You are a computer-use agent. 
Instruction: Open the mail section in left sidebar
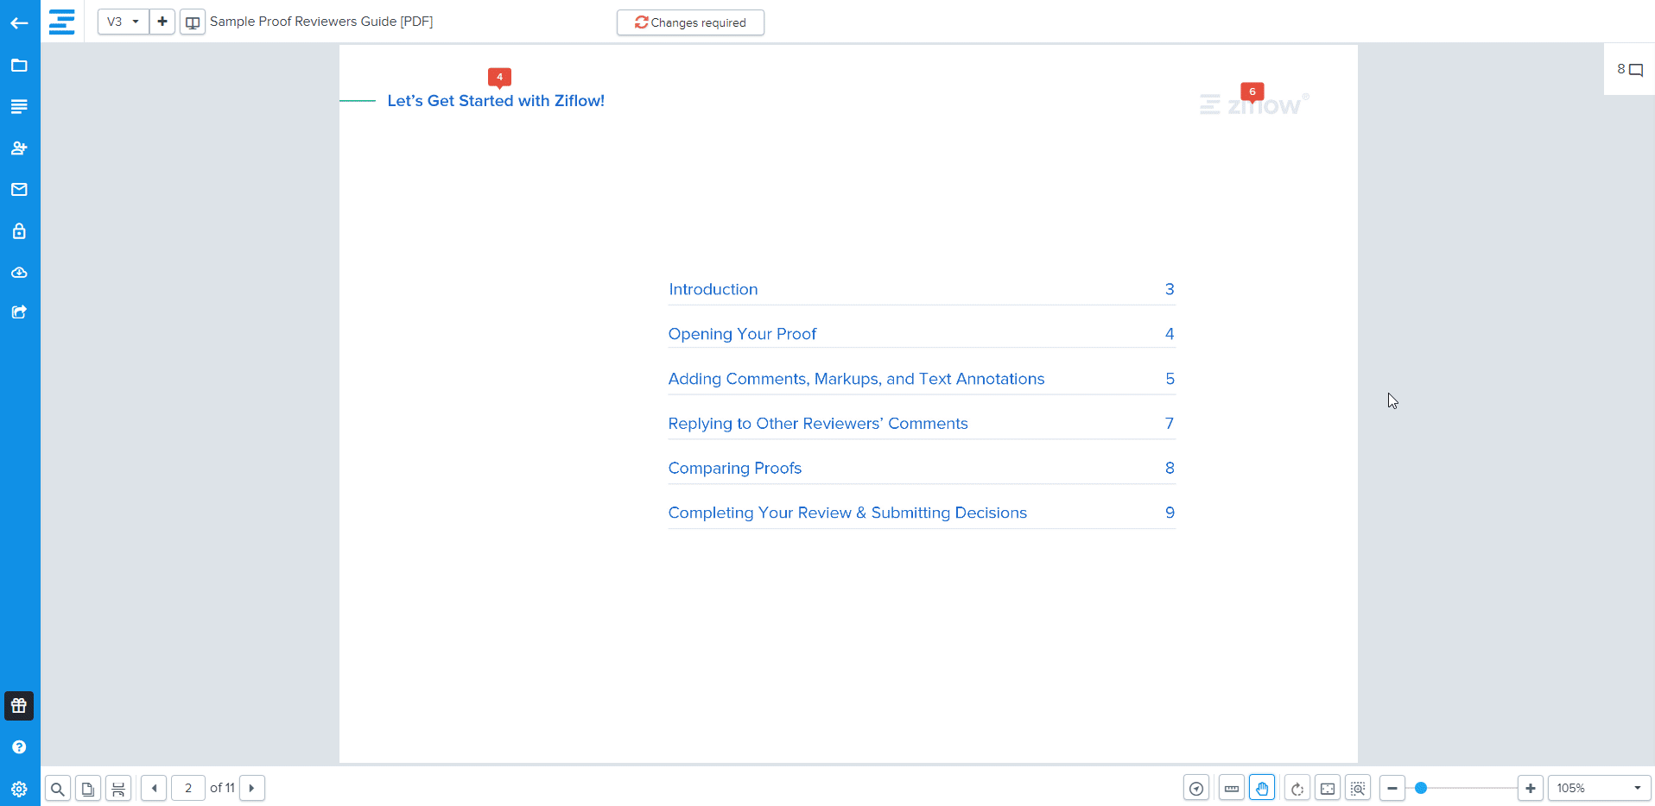(x=19, y=190)
